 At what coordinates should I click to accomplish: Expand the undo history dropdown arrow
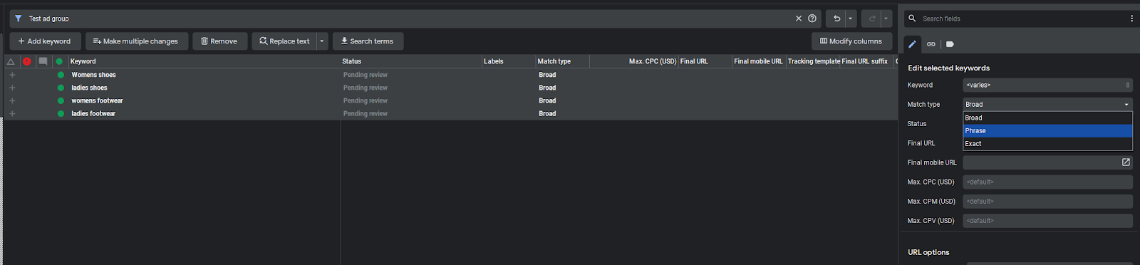(x=850, y=19)
